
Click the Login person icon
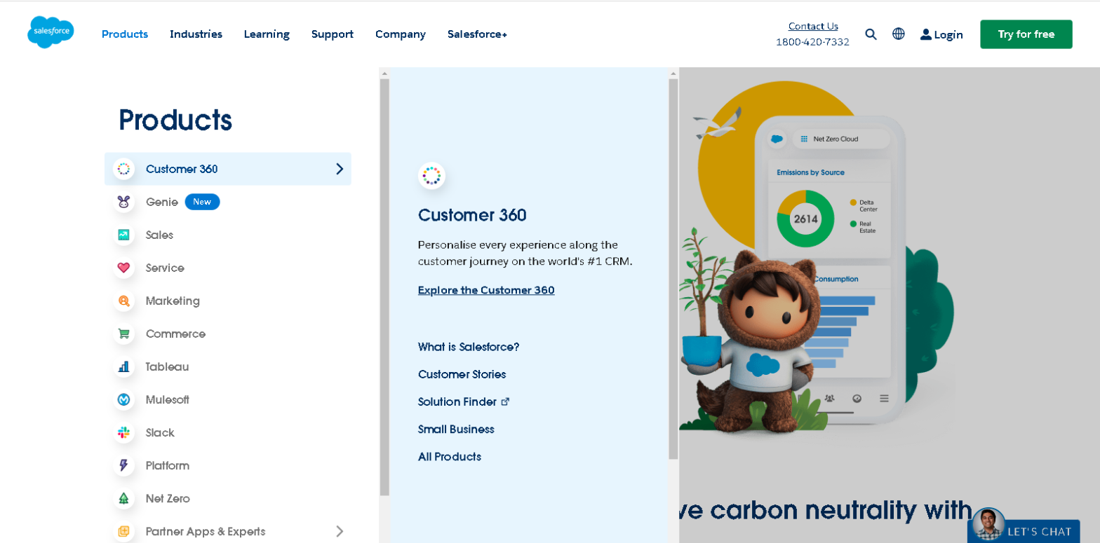(x=926, y=34)
